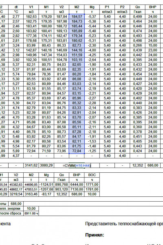Select the last M2 value 72,84
The image size is (163, 245).
coord(77,151)
